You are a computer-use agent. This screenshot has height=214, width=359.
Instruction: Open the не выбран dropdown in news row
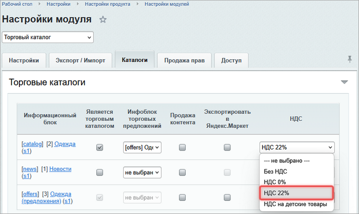pos(142,173)
